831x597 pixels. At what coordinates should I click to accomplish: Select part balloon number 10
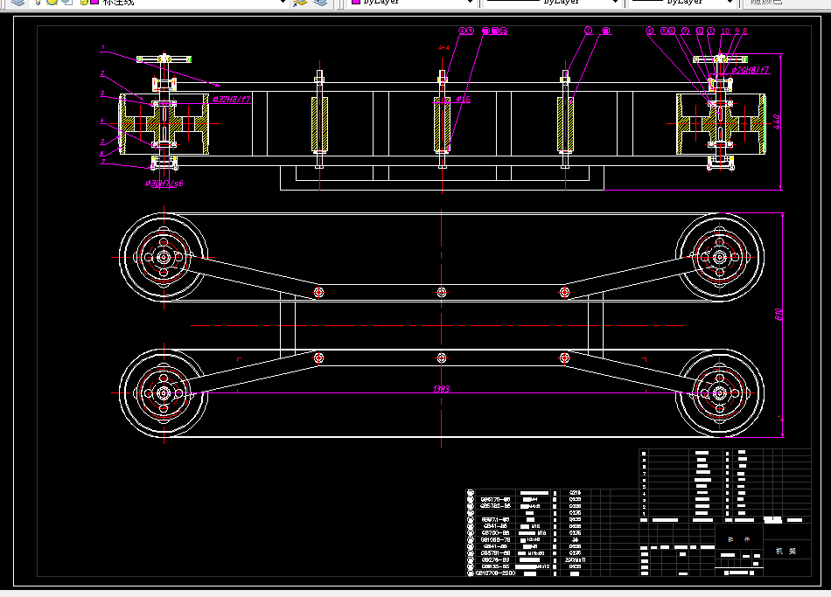point(725,31)
